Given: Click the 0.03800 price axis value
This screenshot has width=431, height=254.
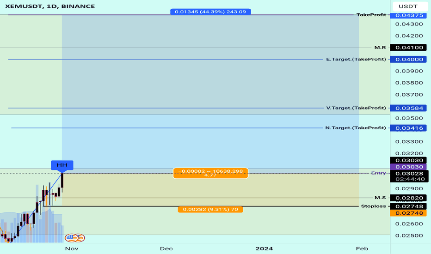Looking at the screenshot, I should point(409,83).
